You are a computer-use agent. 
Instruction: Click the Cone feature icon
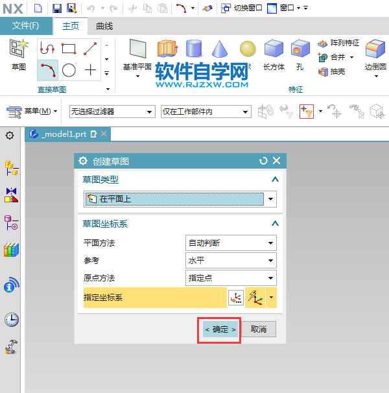[x=220, y=49]
